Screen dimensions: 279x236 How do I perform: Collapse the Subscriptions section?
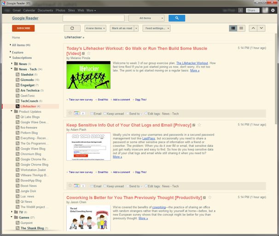point(10,57)
